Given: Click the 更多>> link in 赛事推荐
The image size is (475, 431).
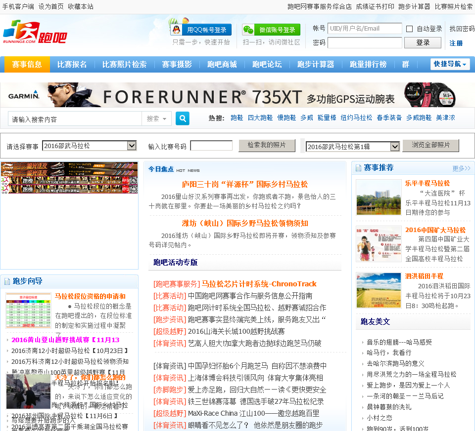Looking at the screenshot, I should coord(461,168).
